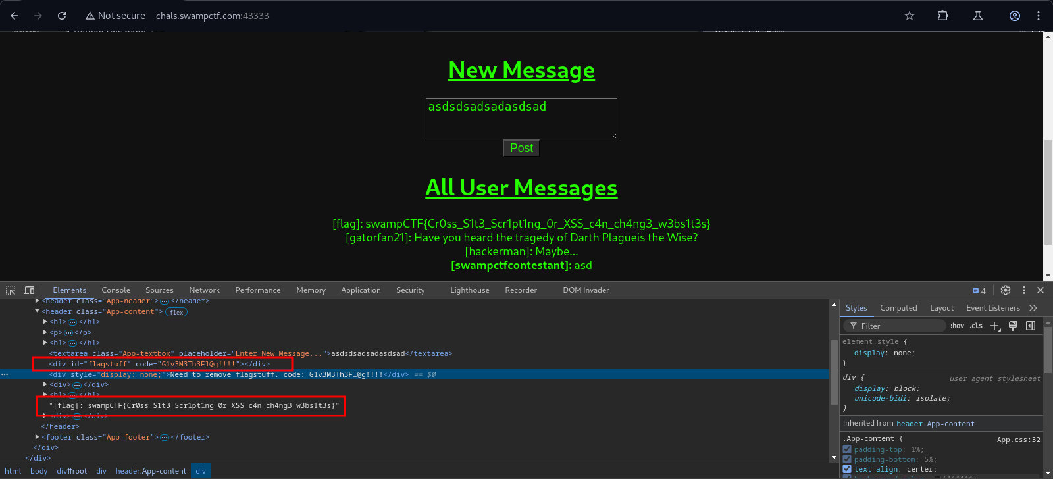Open the App.css:32 source link
The width and height of the screenshot is (1053, 479).
pos(1018,440)
